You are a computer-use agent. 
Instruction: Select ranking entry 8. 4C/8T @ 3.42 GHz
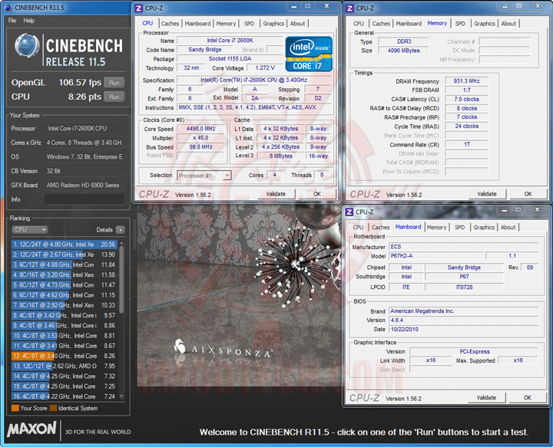pyautogui.click(x=65, y=315)
